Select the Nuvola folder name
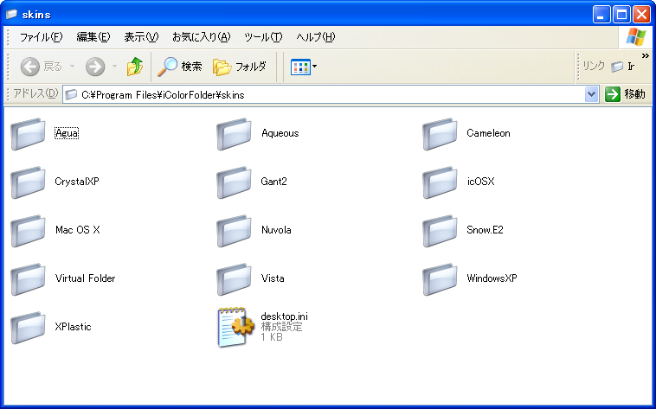The image size is (656, 409). click(276, 230)
